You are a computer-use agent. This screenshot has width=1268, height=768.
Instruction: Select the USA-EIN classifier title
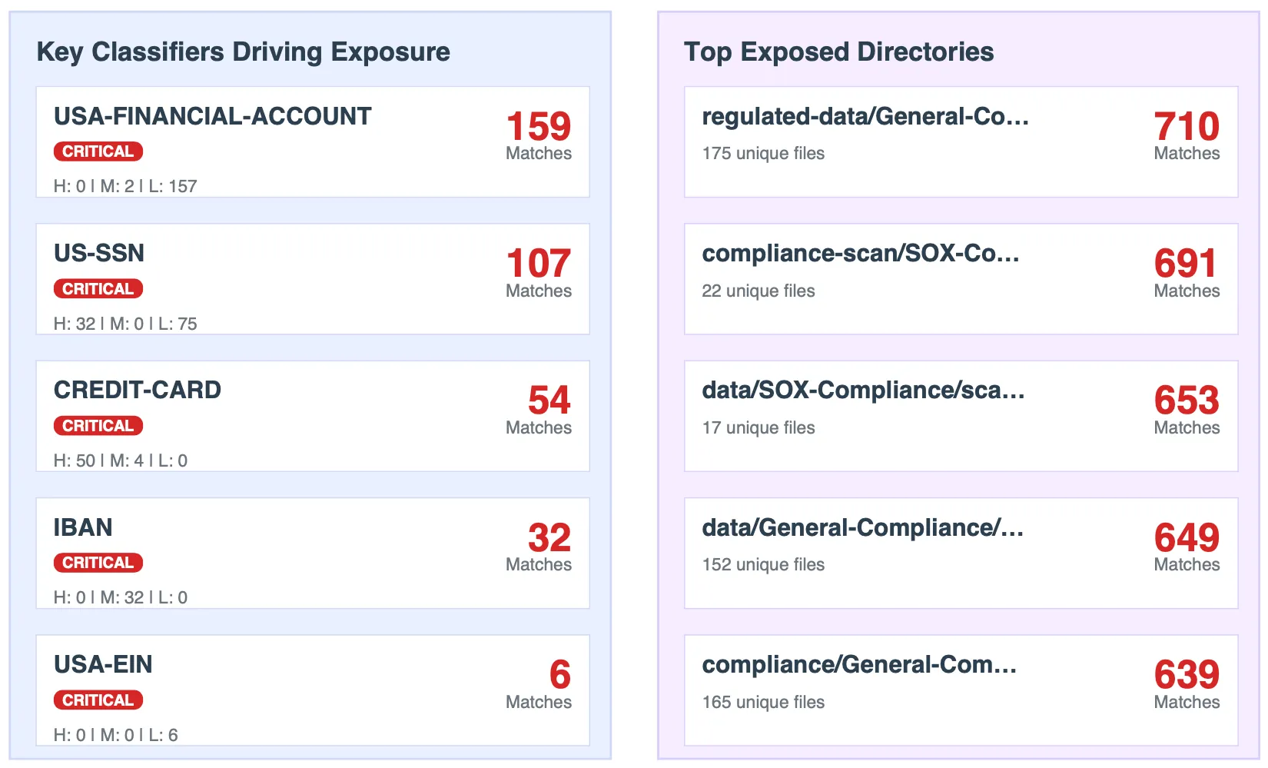click(x=103, y=664)
